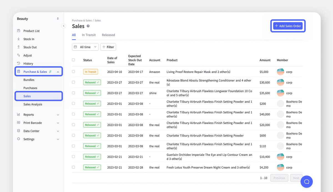333x192 pixels.
Task: Collapse the Purchase & Sales section chevron
Action: click(x=58, y=71)
